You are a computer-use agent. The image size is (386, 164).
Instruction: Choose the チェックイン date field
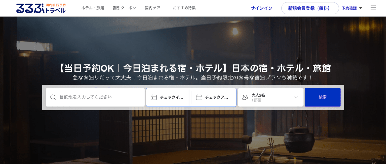click(172, 97)
